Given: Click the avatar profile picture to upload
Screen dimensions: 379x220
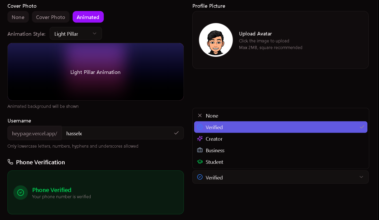Looking at the screenshot, I should click(216, 40).
